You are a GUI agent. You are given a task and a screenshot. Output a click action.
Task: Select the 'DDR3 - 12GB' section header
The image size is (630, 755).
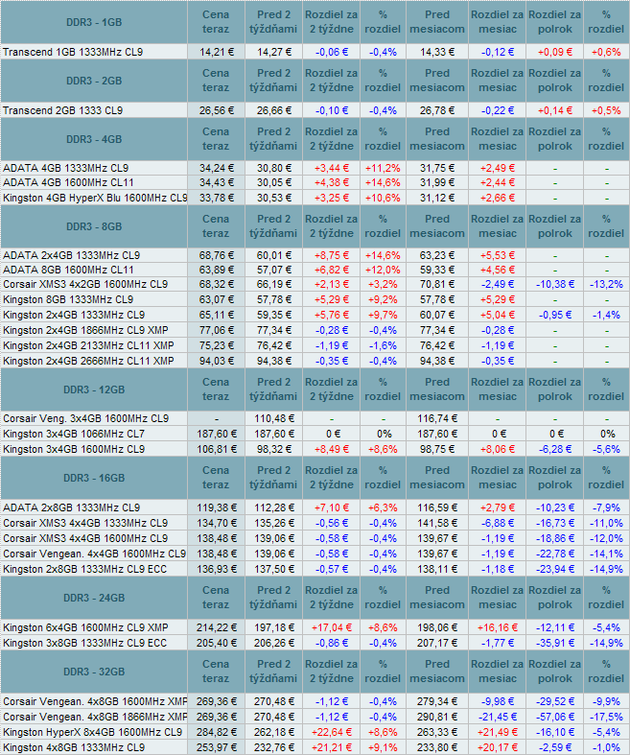click(x=94, y=389)
